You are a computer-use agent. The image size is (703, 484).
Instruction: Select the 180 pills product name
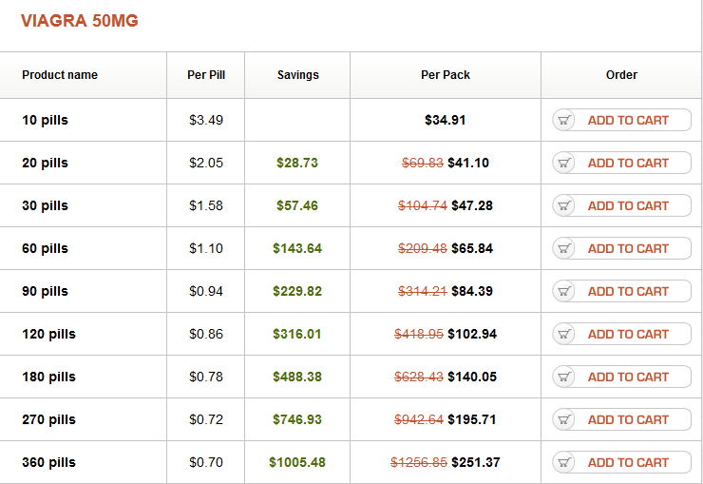click(x=48, y=377)
